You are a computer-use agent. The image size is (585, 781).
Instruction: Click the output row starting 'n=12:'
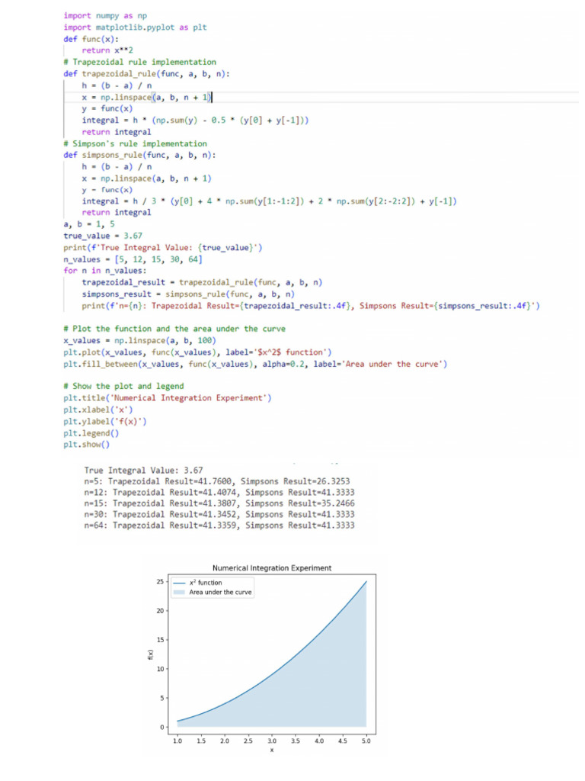pos(219,492)
